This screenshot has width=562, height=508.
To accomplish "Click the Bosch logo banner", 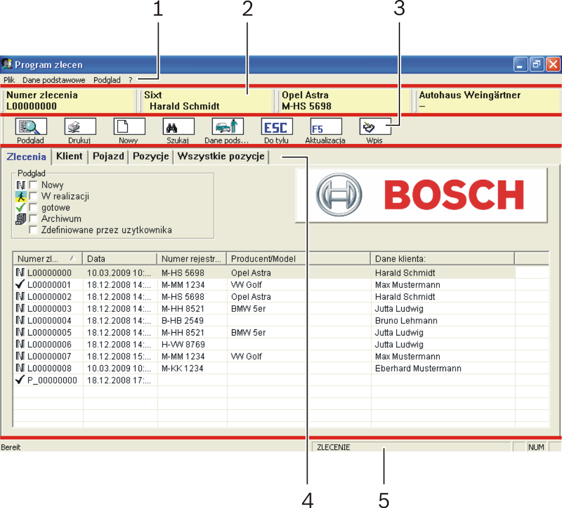I will click(x=421, y=195).
